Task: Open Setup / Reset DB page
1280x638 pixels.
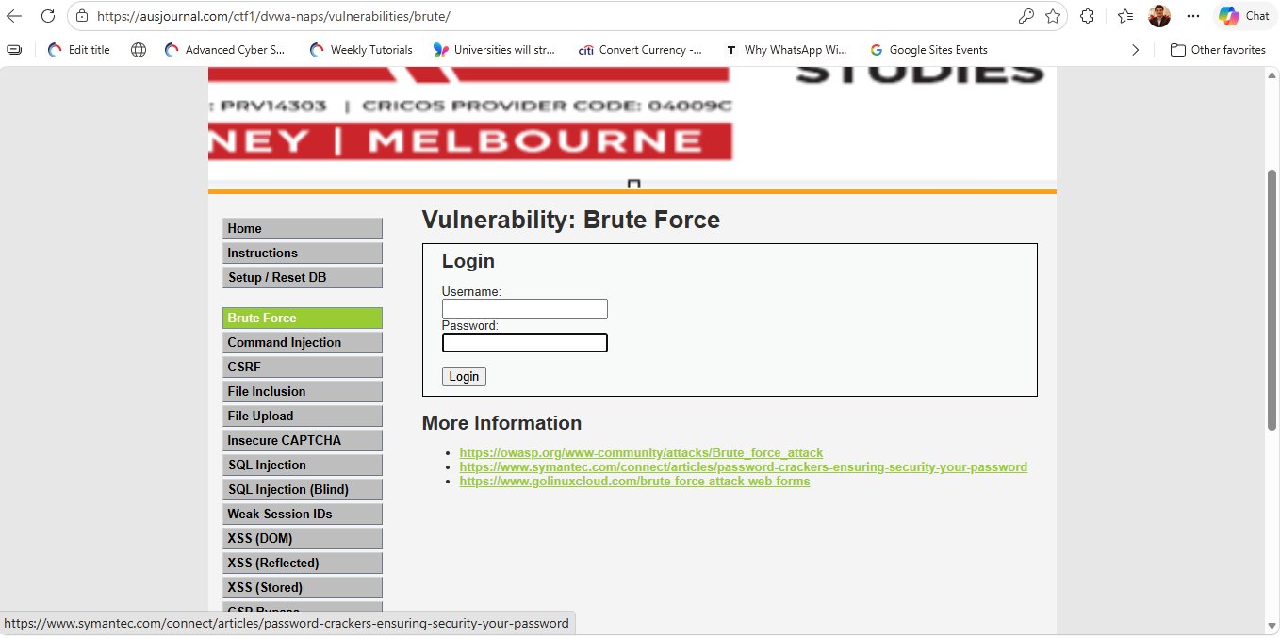Action: click(303, 278)
